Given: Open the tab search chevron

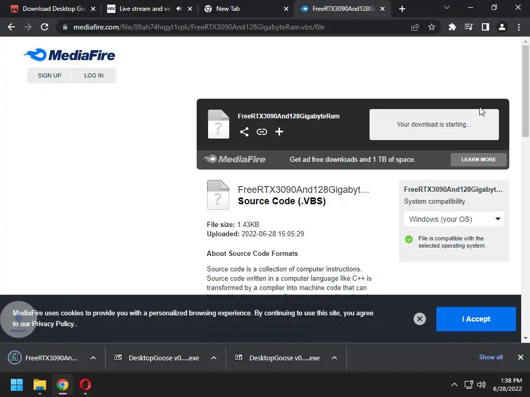Looking at the screenshot, I should pyautogui.click(x=447, y=7).
